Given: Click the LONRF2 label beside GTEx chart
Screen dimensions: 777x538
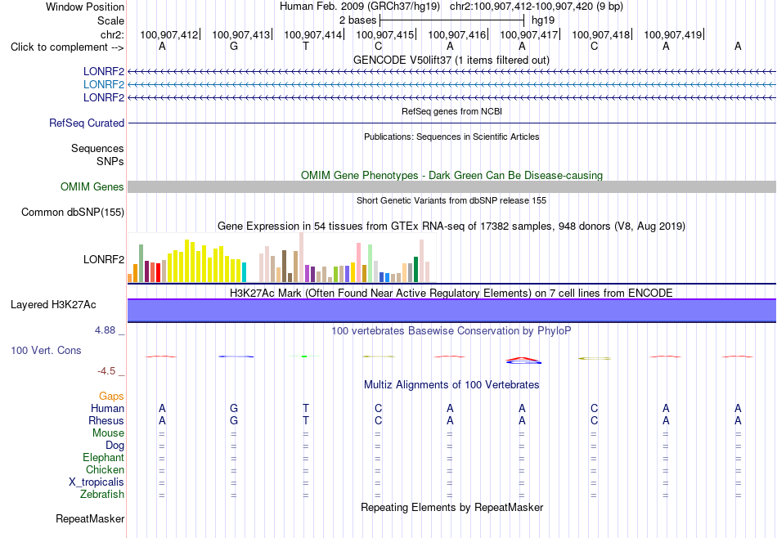Looking at the screenshot, I should click(104, 259).
